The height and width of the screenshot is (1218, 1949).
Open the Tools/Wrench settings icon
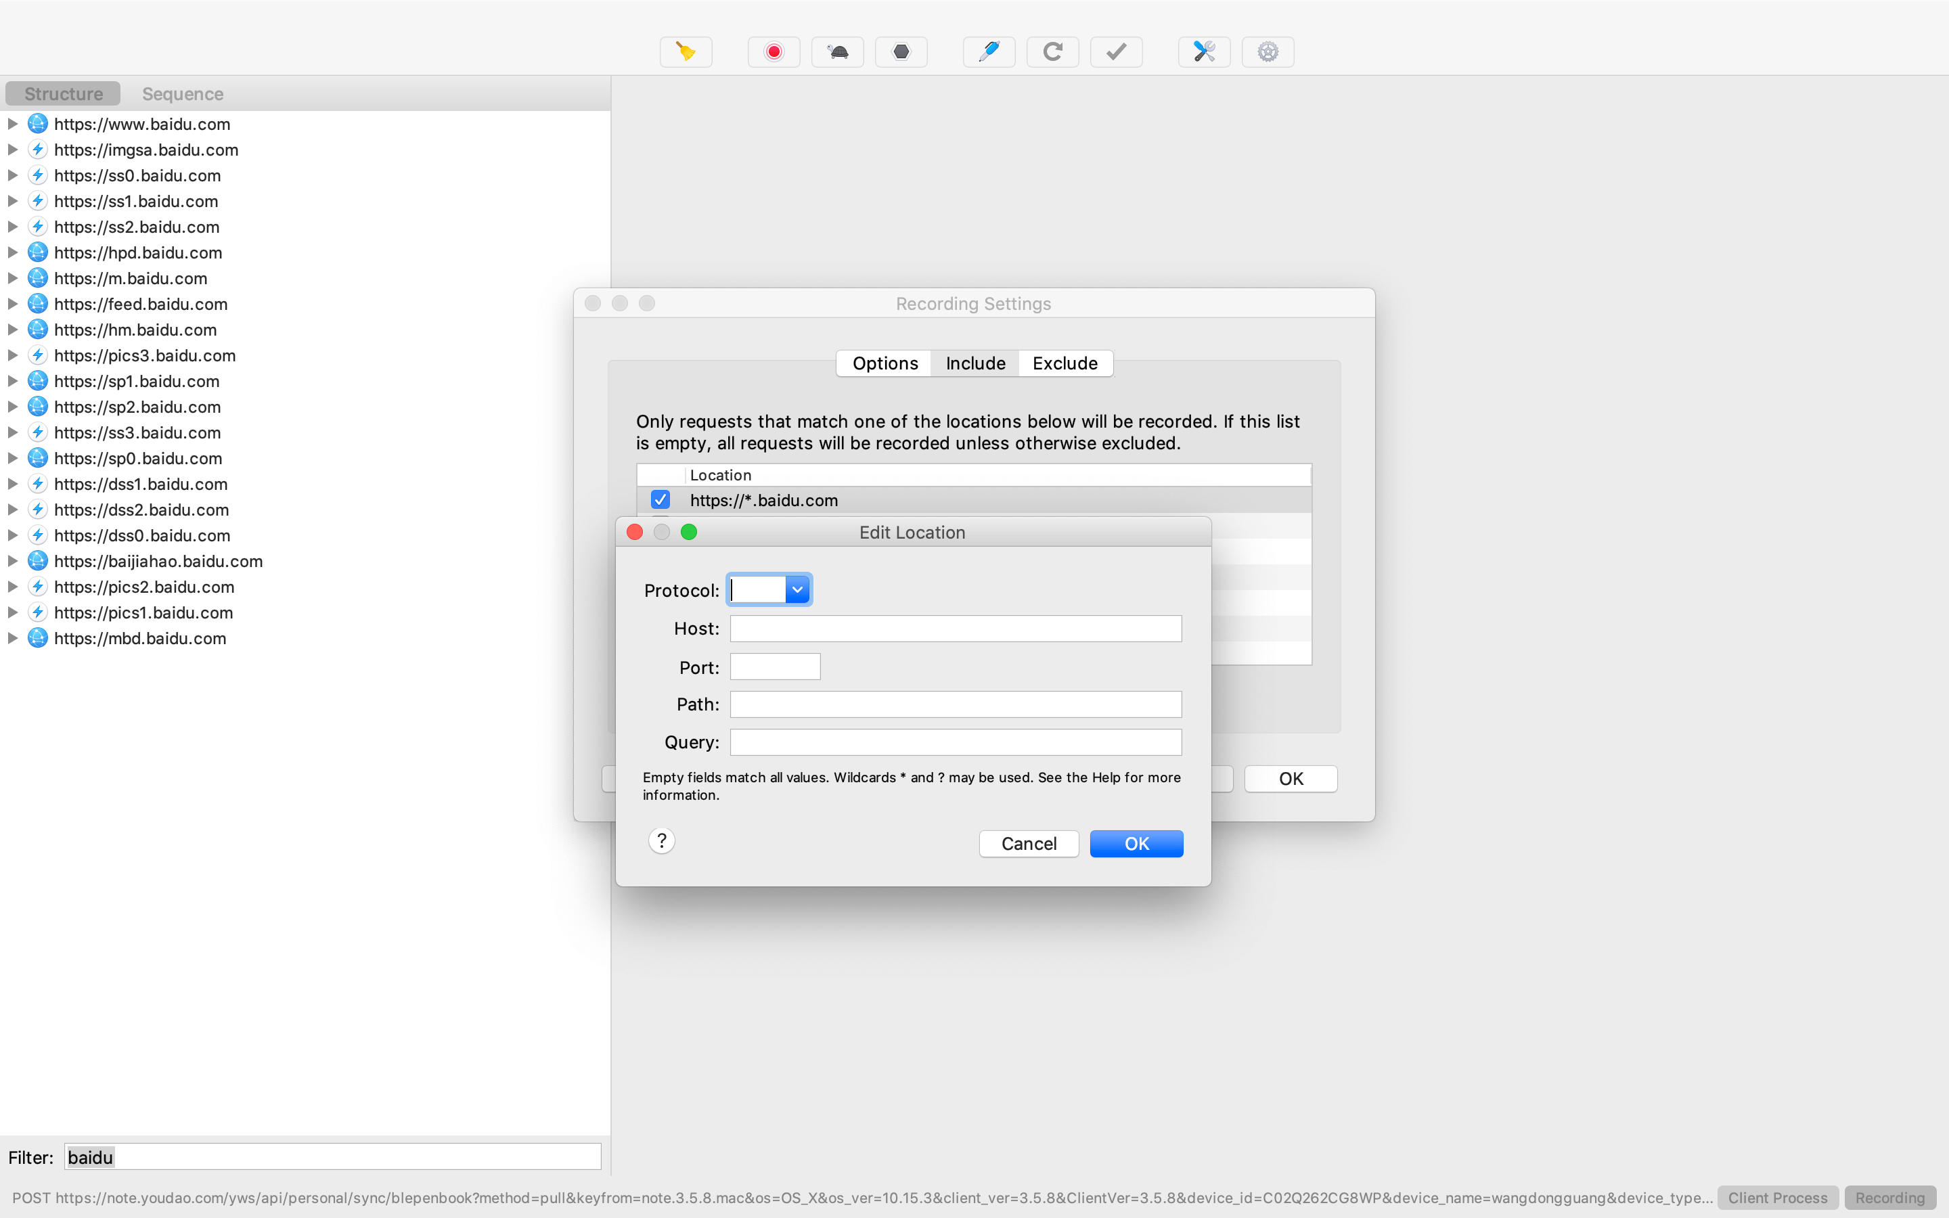(x=1204, y=52)
